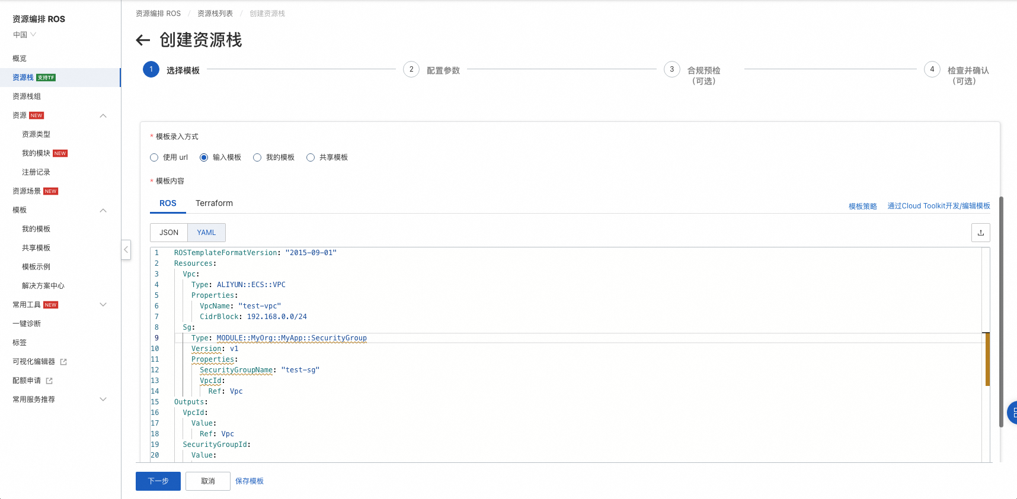The width and height of the screenshot is (1017, 499).
Task: Click line number 1 in editor gutter
Action: (x=156, y=253)
